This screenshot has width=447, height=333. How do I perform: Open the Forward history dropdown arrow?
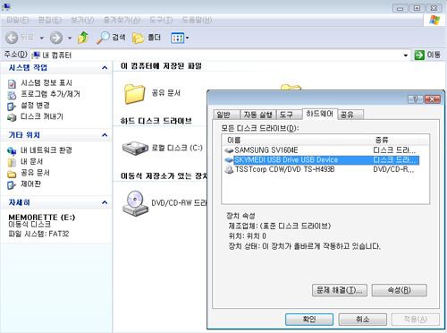(70, 38)
